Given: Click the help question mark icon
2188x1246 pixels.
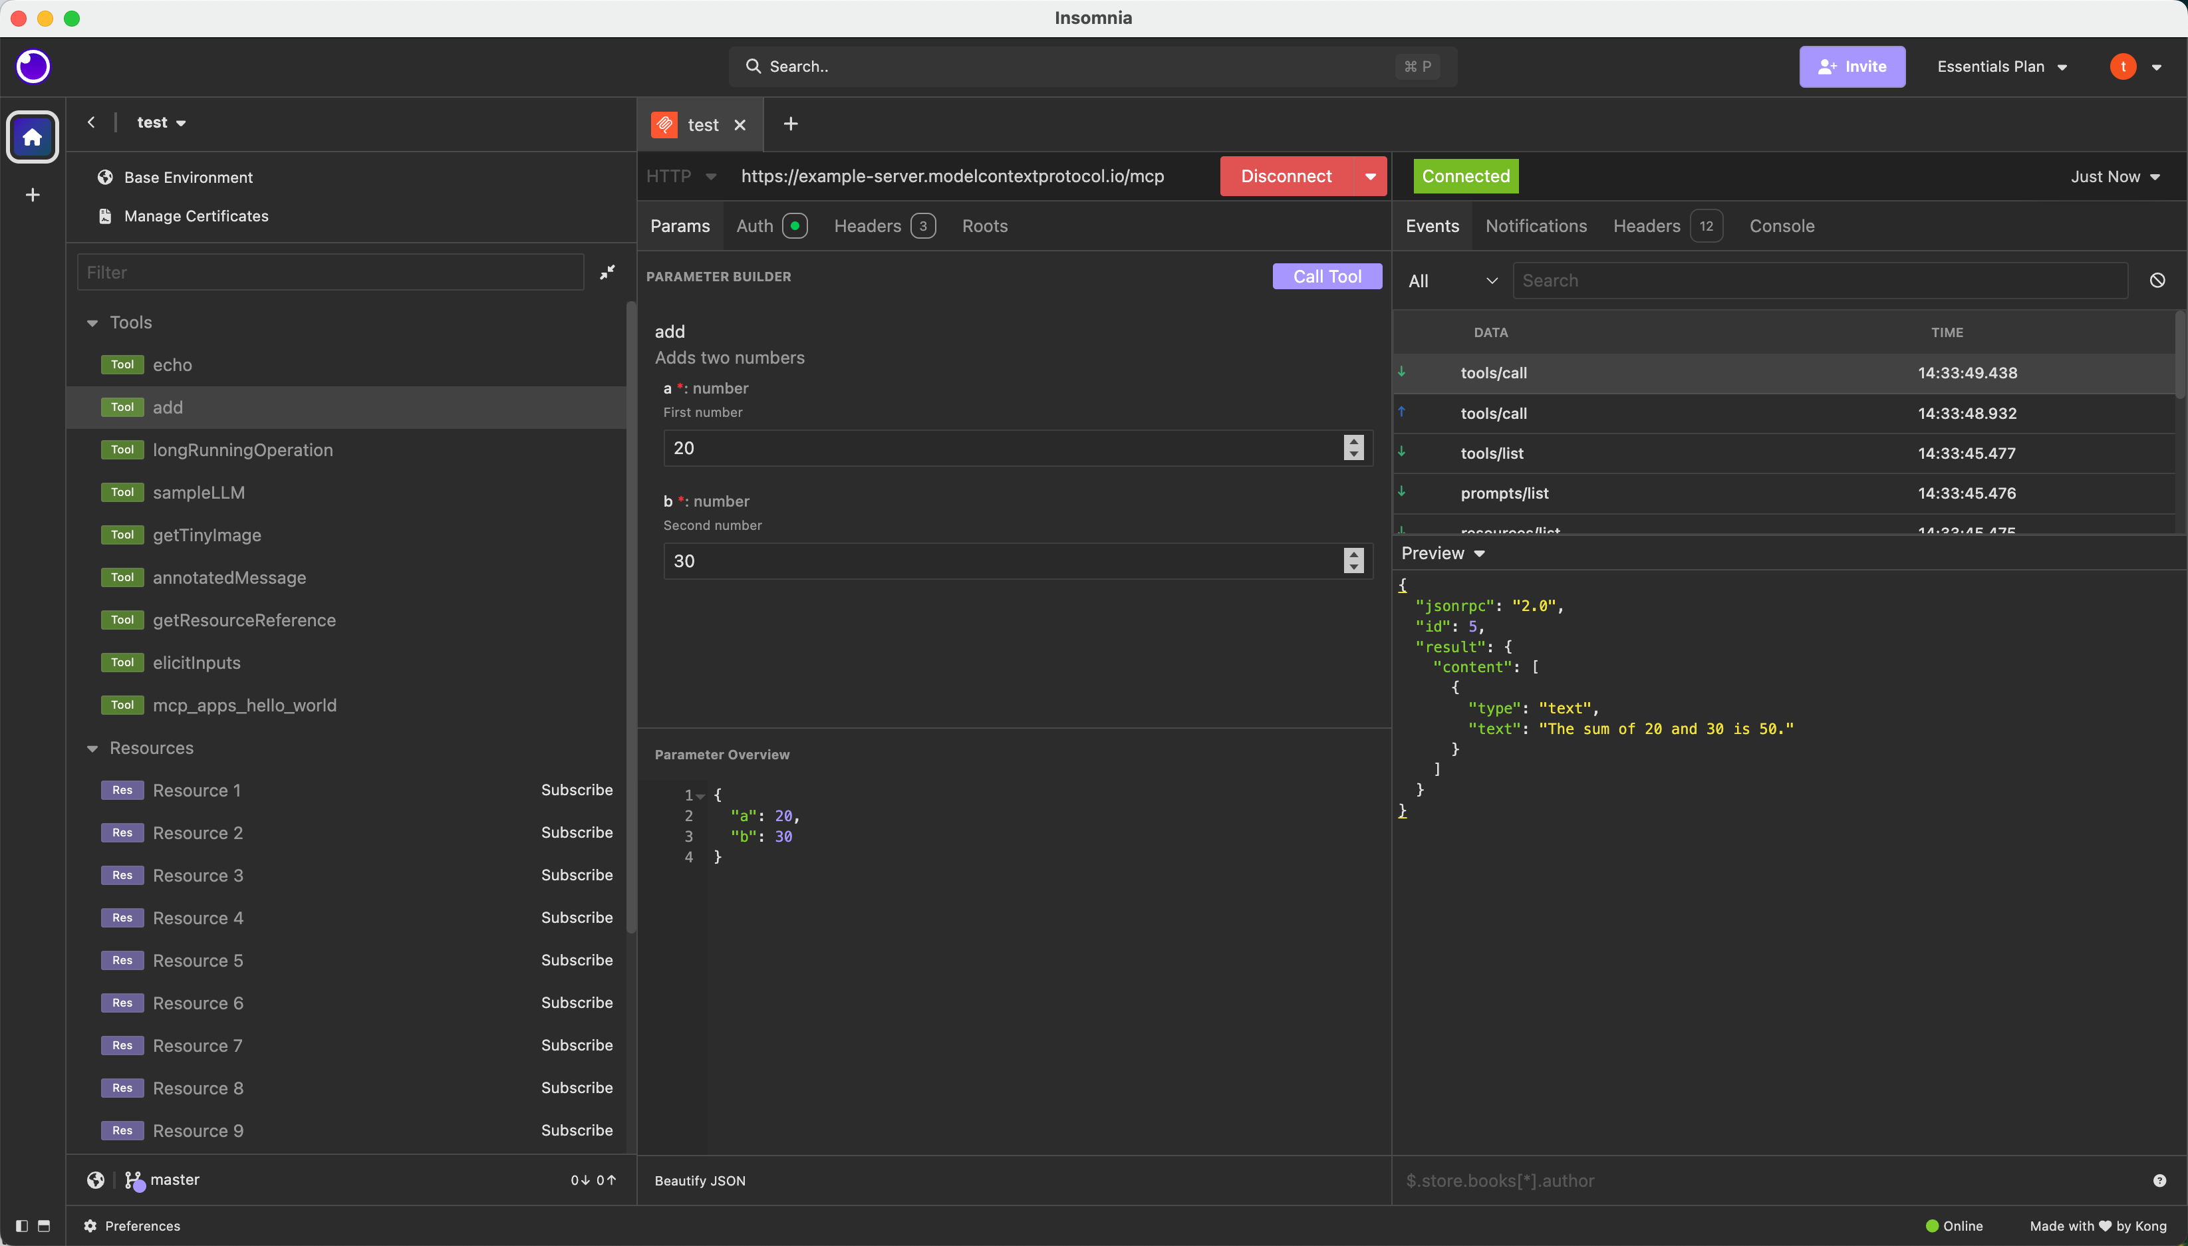Looking at the screenshot, I should [2159, 1181].
